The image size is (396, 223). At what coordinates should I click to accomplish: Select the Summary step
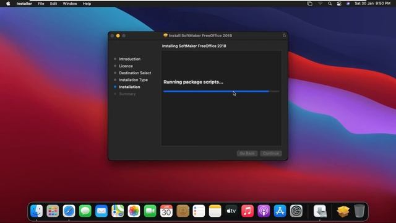(x=127, y=94)
